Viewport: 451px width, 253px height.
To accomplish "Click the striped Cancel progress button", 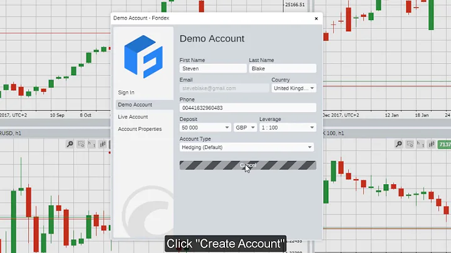I will pyautogui.click(x=248, y=165).
